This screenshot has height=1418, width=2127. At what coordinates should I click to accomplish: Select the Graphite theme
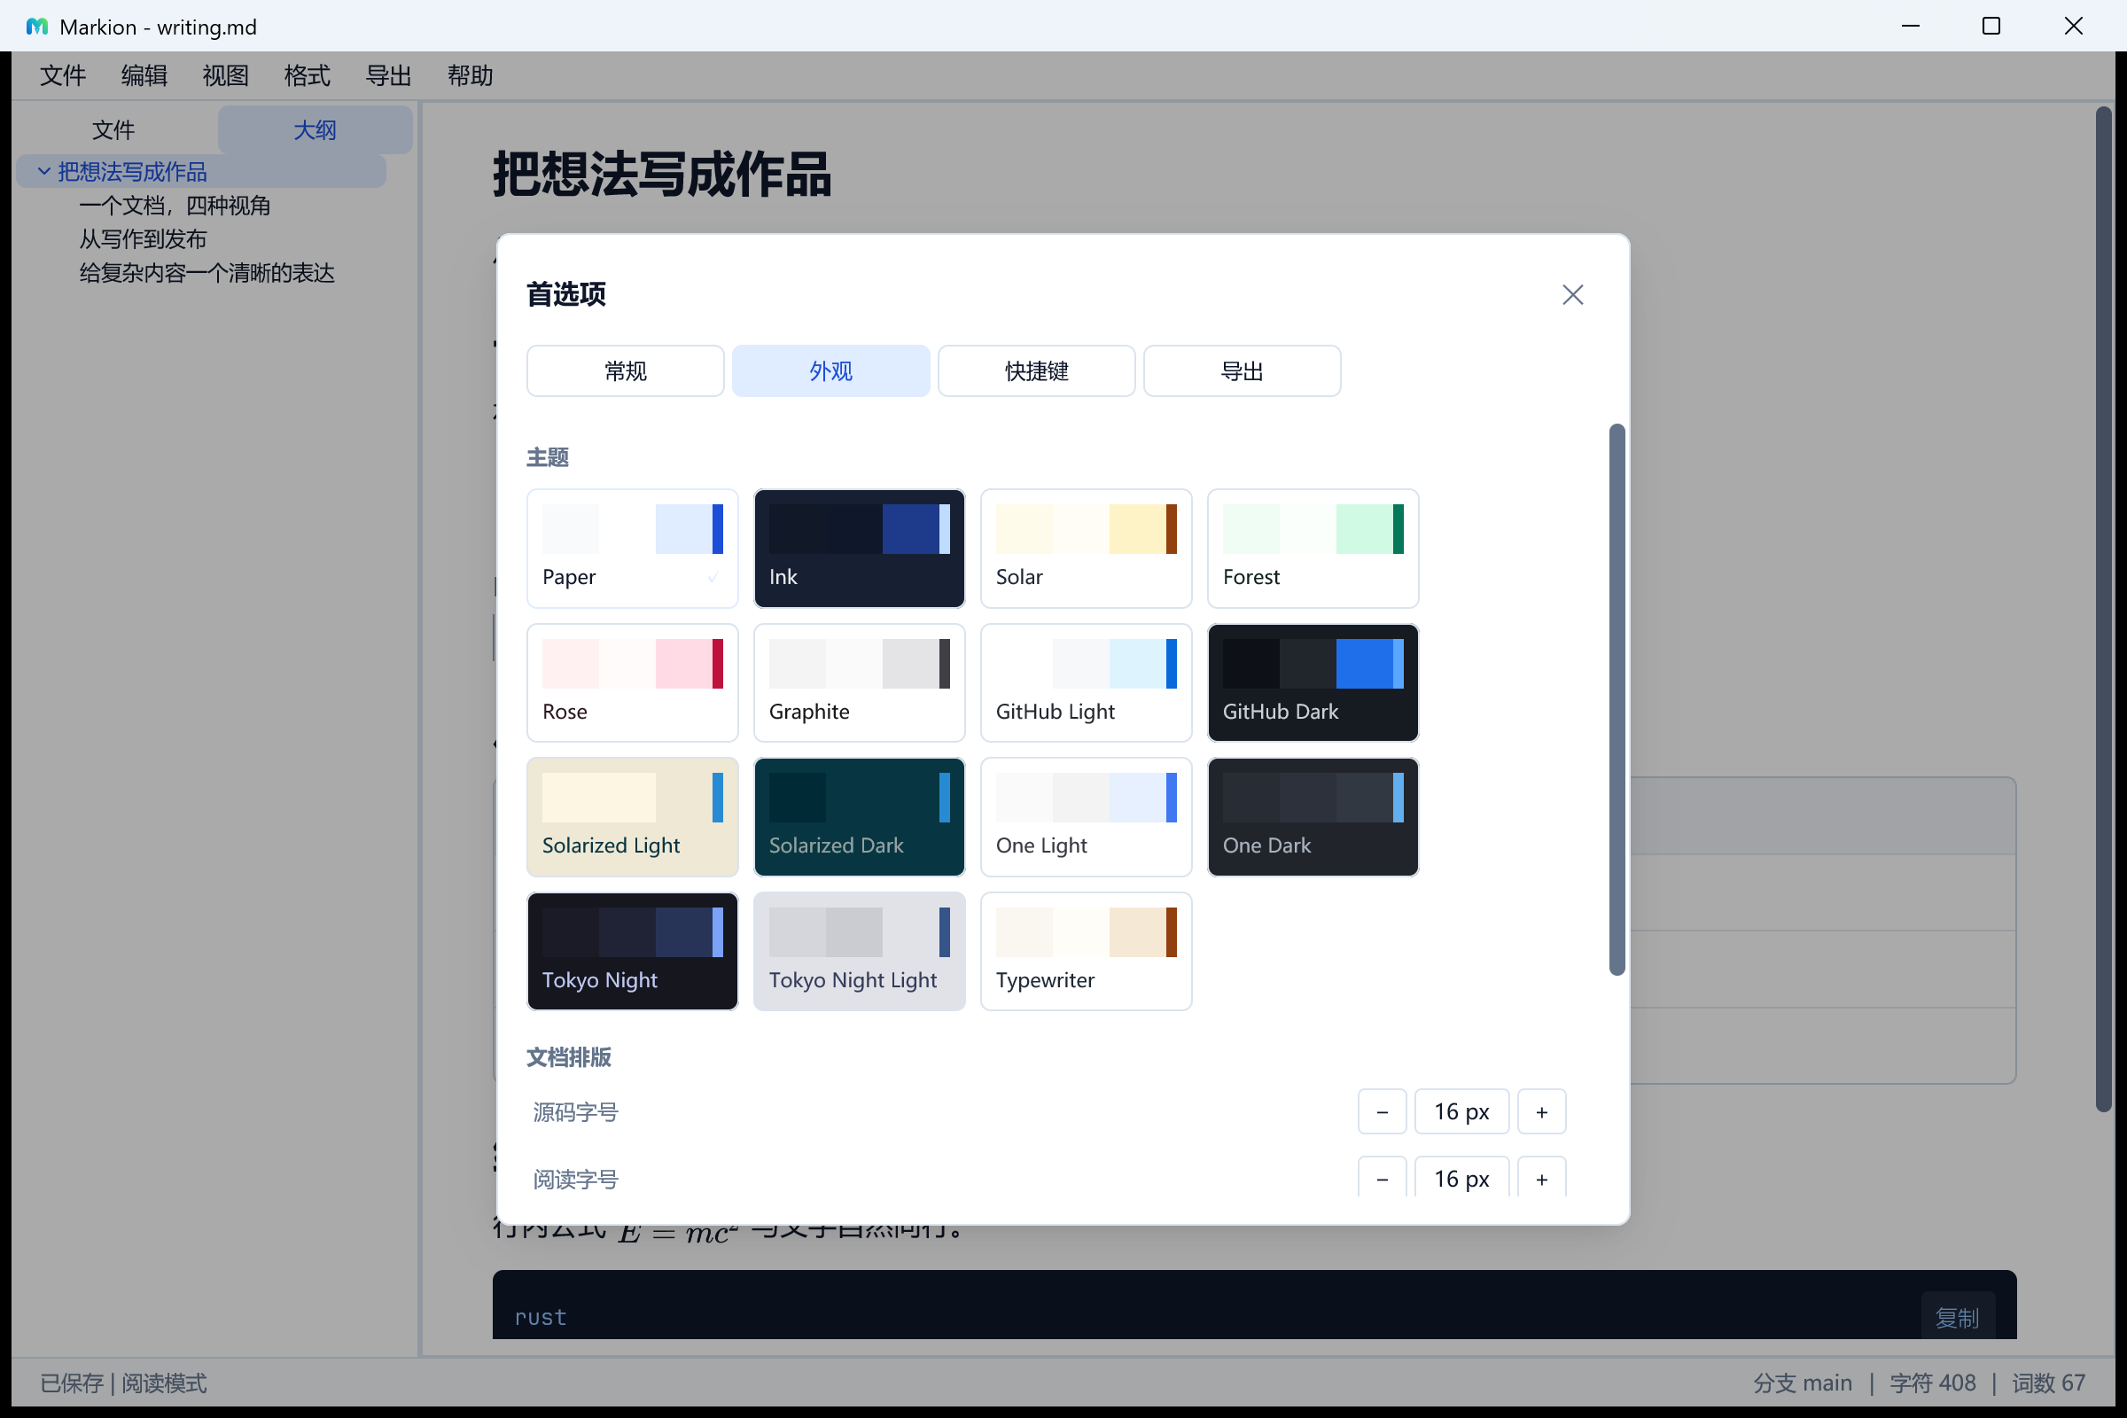click(x=859, y=682)
